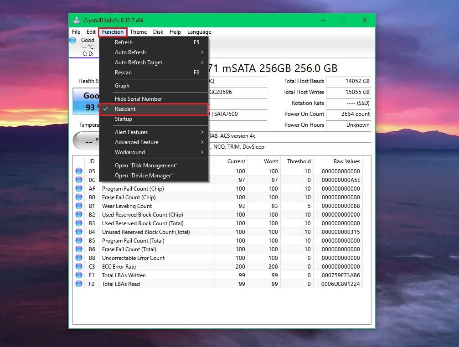This screenshot has width=459, height=347.
Task: Choose Graph in the Function menu
Action: (x=122, y=86)
